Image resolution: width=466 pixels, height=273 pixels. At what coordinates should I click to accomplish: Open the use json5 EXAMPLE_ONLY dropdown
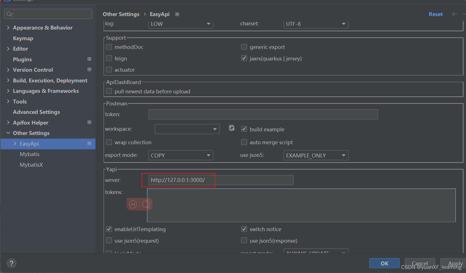[x=316, y=155]
